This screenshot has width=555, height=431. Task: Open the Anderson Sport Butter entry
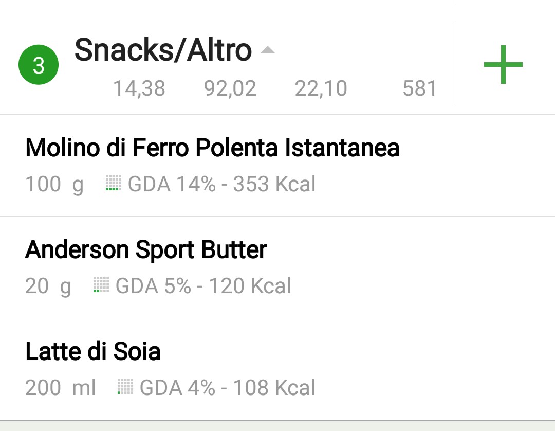coord(277,267)
